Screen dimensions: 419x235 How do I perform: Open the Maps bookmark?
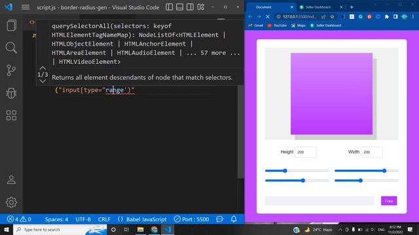(x=299, y=25)
